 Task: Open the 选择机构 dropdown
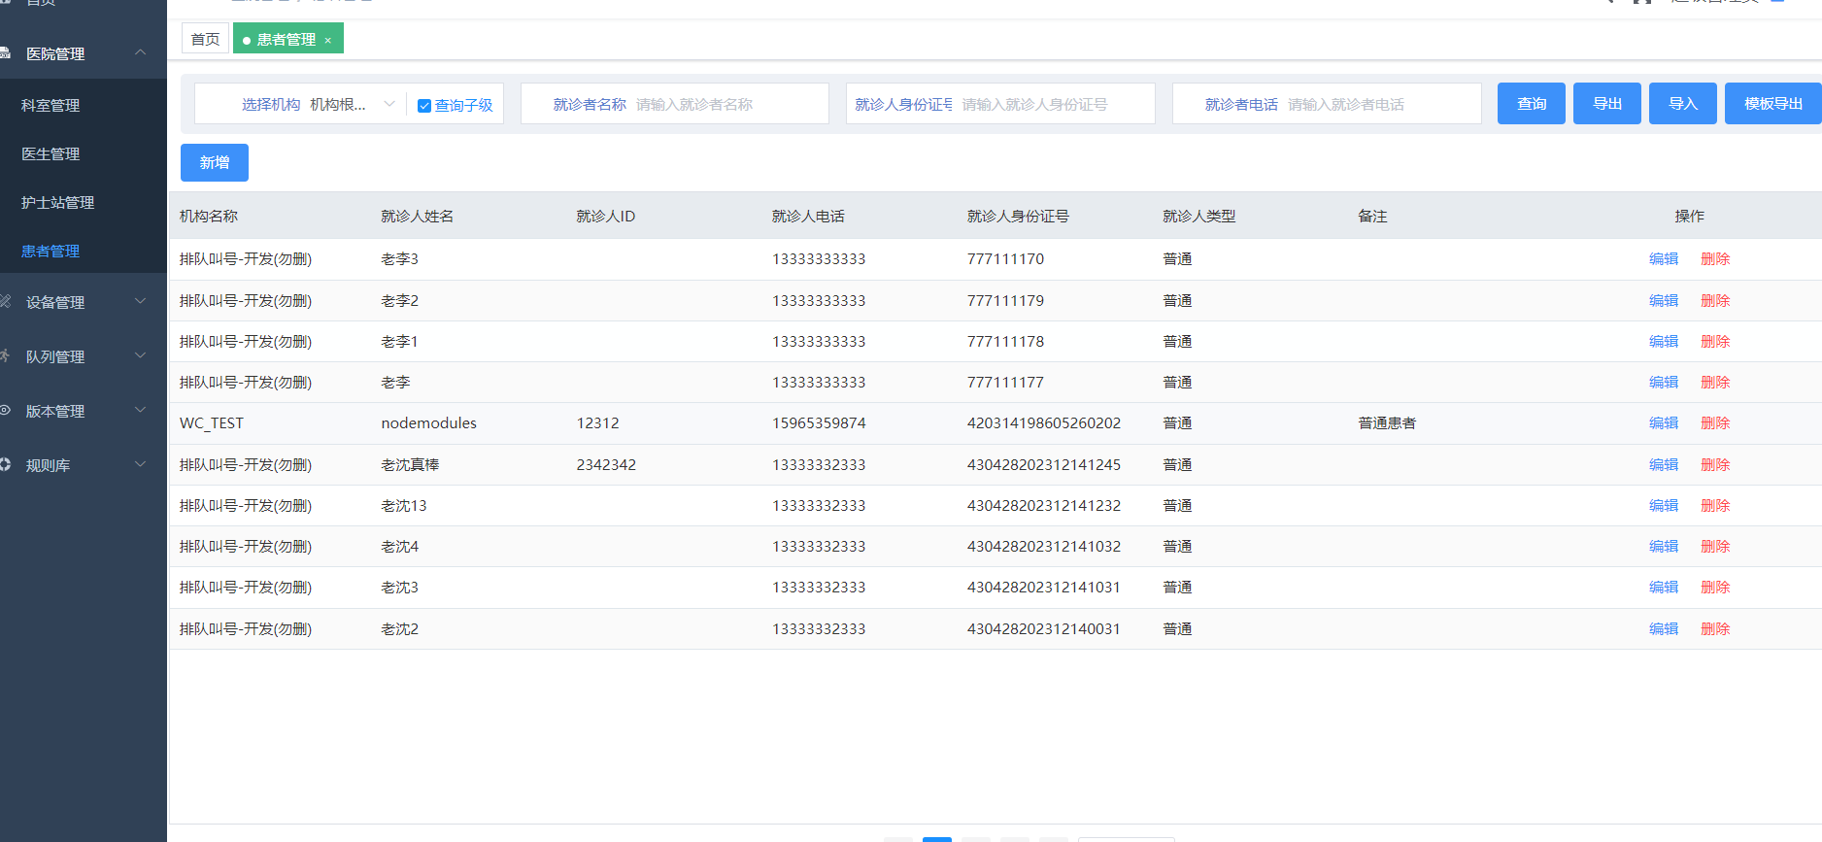[x=350, y=104]
